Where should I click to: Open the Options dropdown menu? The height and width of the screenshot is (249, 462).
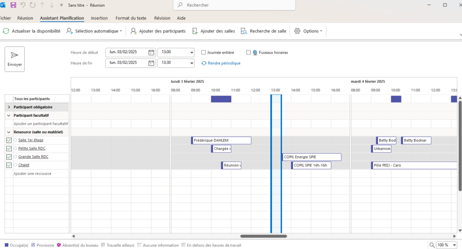(309, 31)
